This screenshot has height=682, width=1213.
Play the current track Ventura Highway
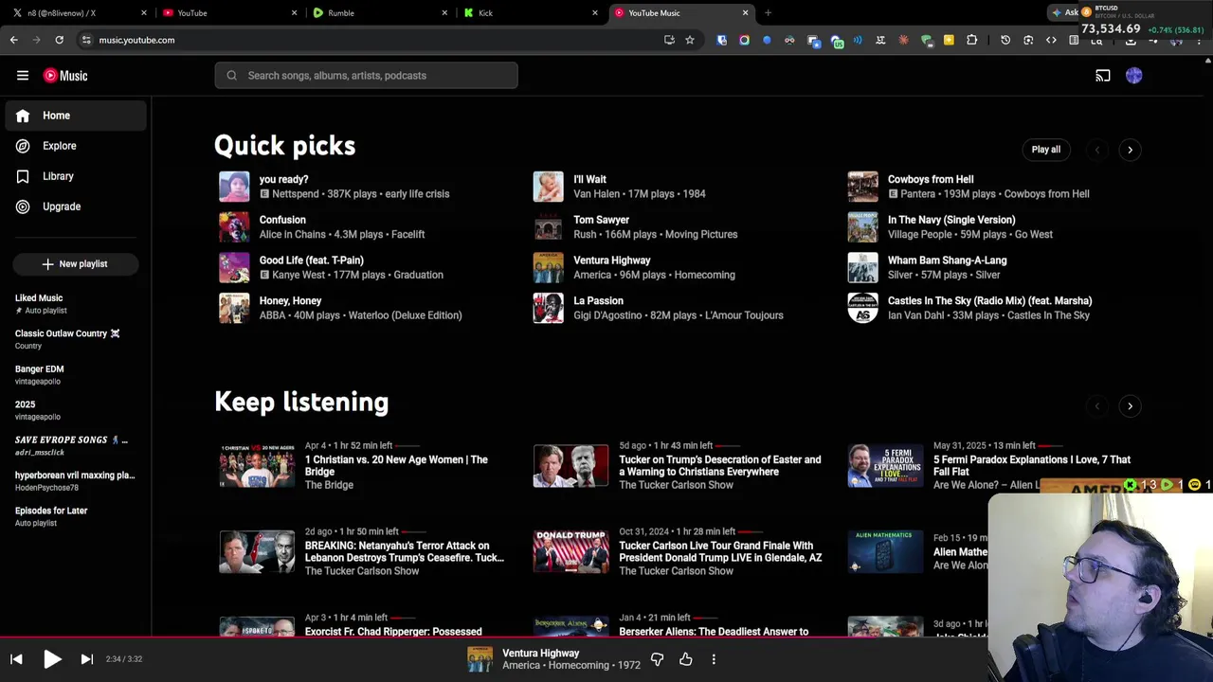[x=52, y=659]
